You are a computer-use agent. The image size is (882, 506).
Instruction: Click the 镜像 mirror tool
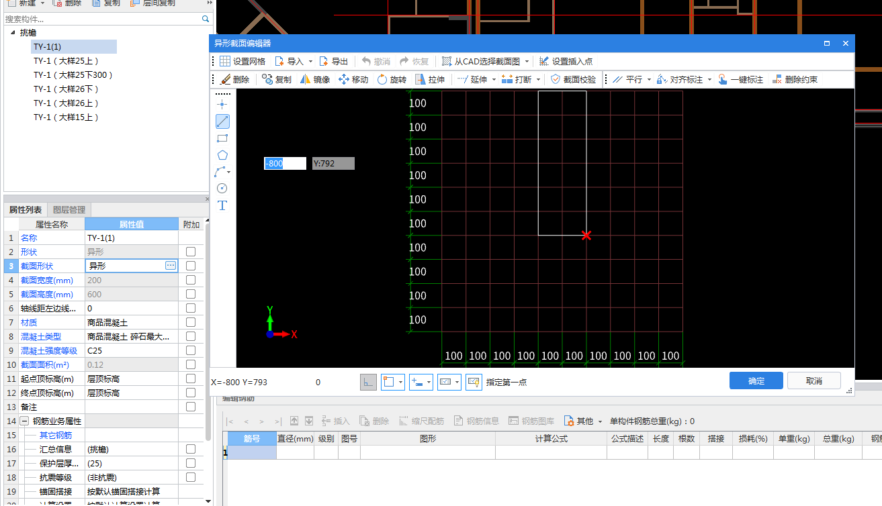314,79
